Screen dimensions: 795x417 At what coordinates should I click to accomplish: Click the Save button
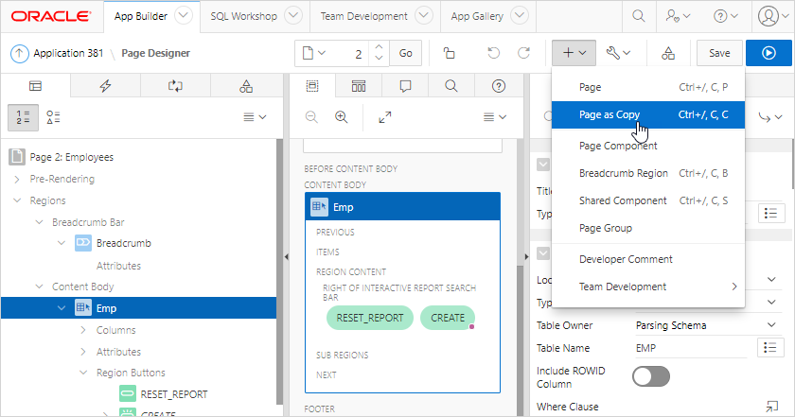click(x=719, y=53)
